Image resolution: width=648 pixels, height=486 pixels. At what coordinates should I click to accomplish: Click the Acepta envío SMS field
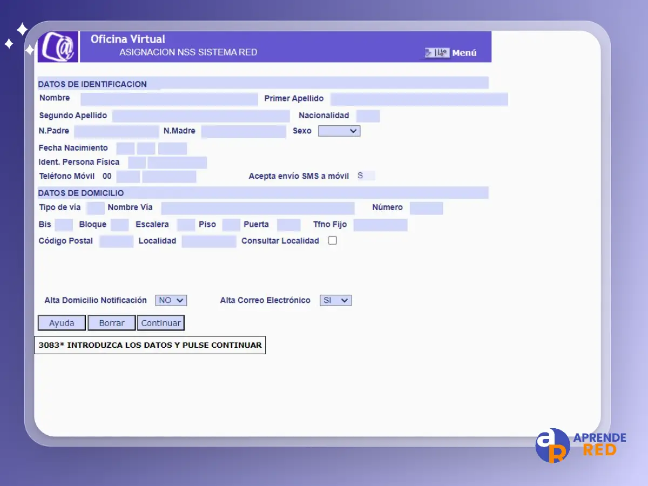tap(365, 176)
